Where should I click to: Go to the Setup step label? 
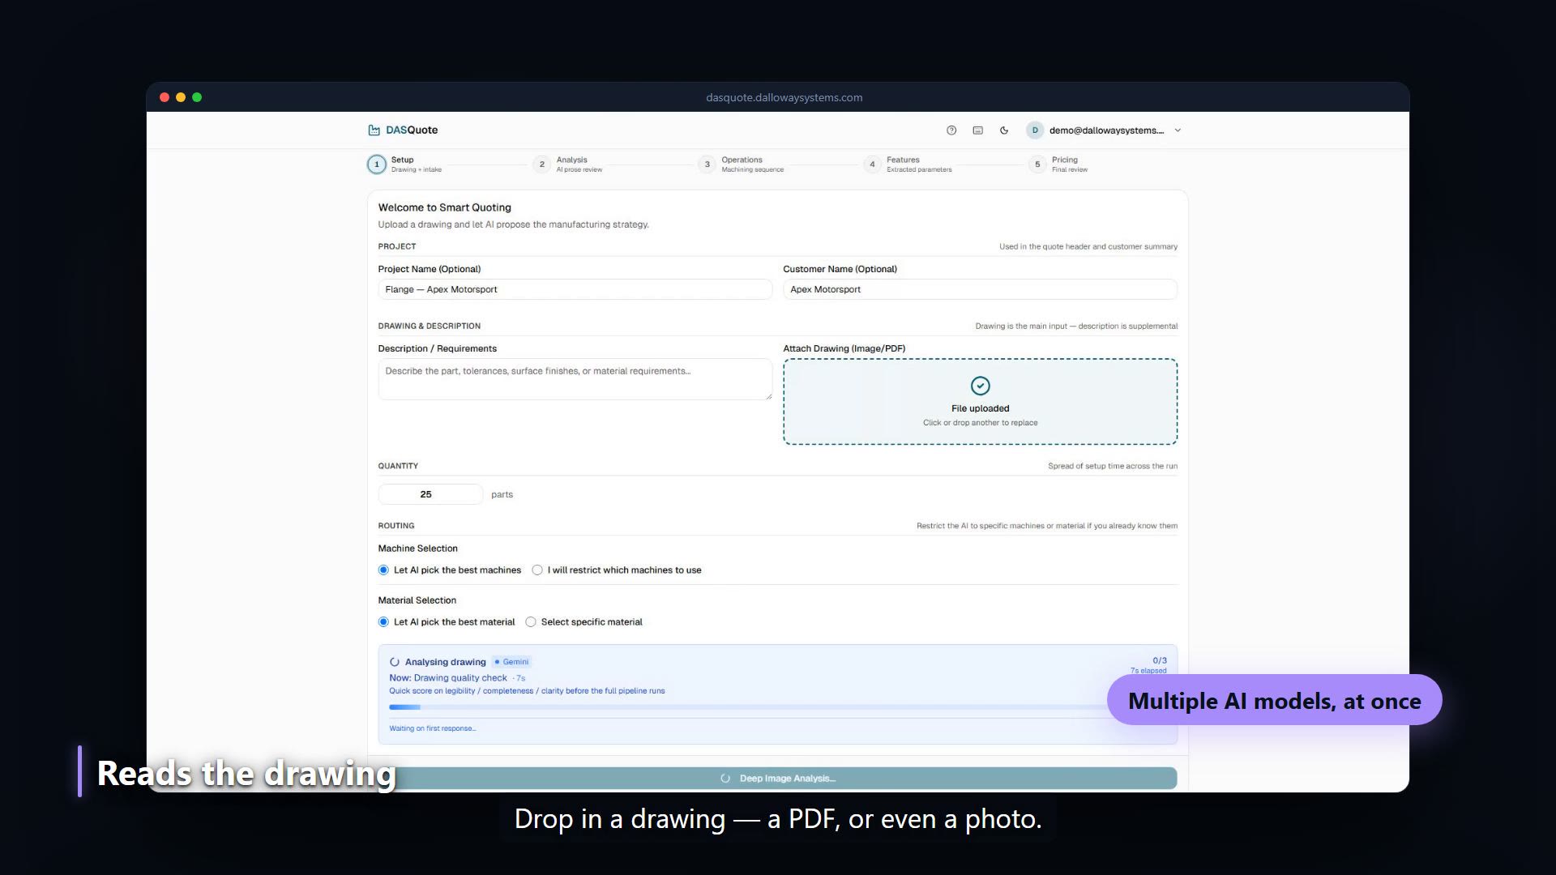pos(402,160)
